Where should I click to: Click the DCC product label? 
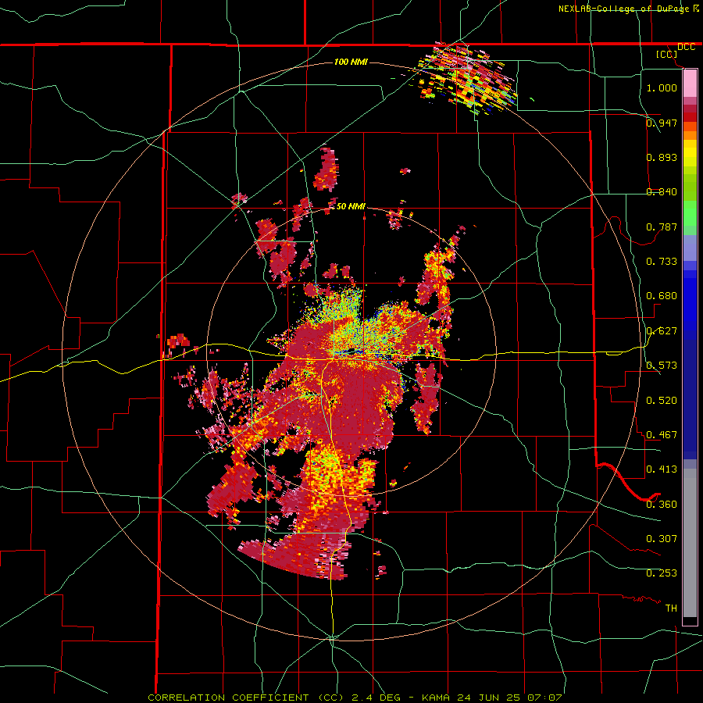(x=686, y=47)
